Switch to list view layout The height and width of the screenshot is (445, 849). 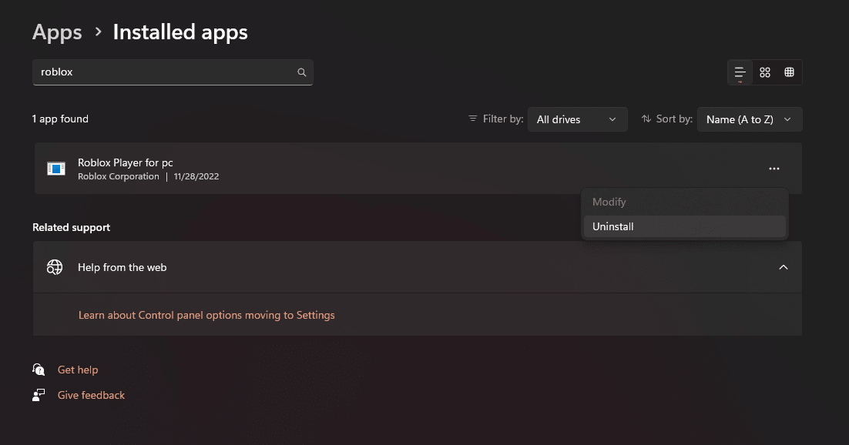click(x=740, y=72)
